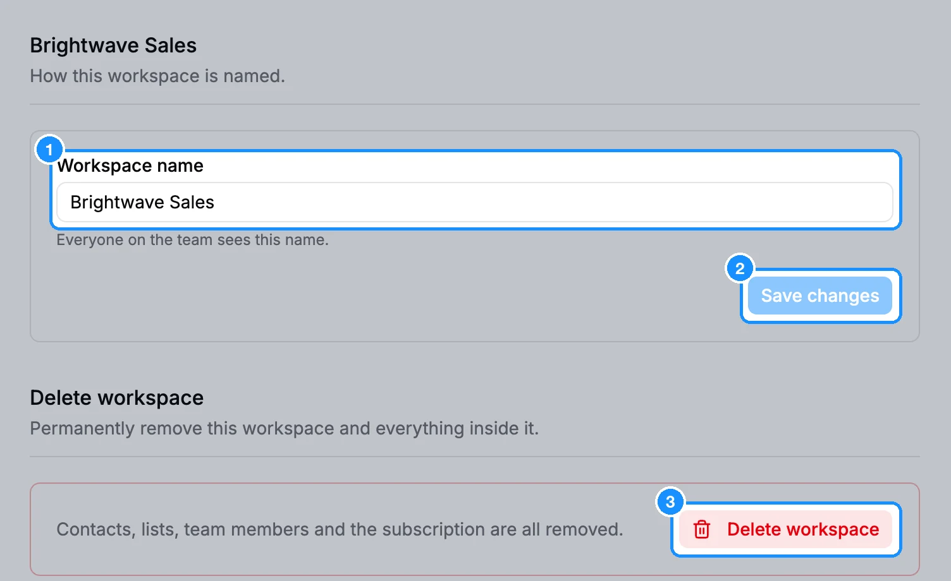Click "Contacts, lists, team members" warning text
Viewport: 951px width, 581px height.
pyautogui.click(x=340, y=529)
